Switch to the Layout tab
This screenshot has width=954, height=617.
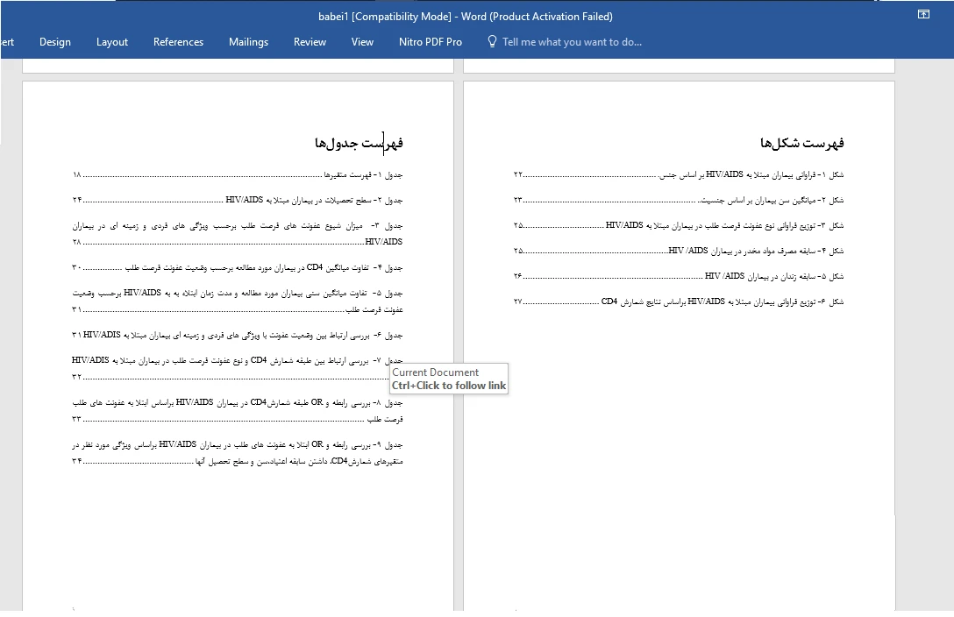tap(112, 42)
